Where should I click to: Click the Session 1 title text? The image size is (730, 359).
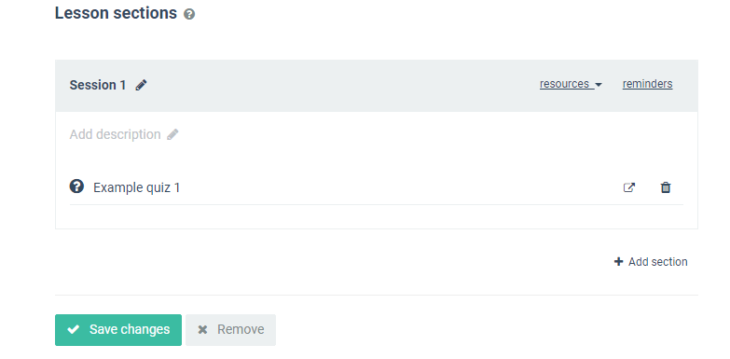point(98,85)
